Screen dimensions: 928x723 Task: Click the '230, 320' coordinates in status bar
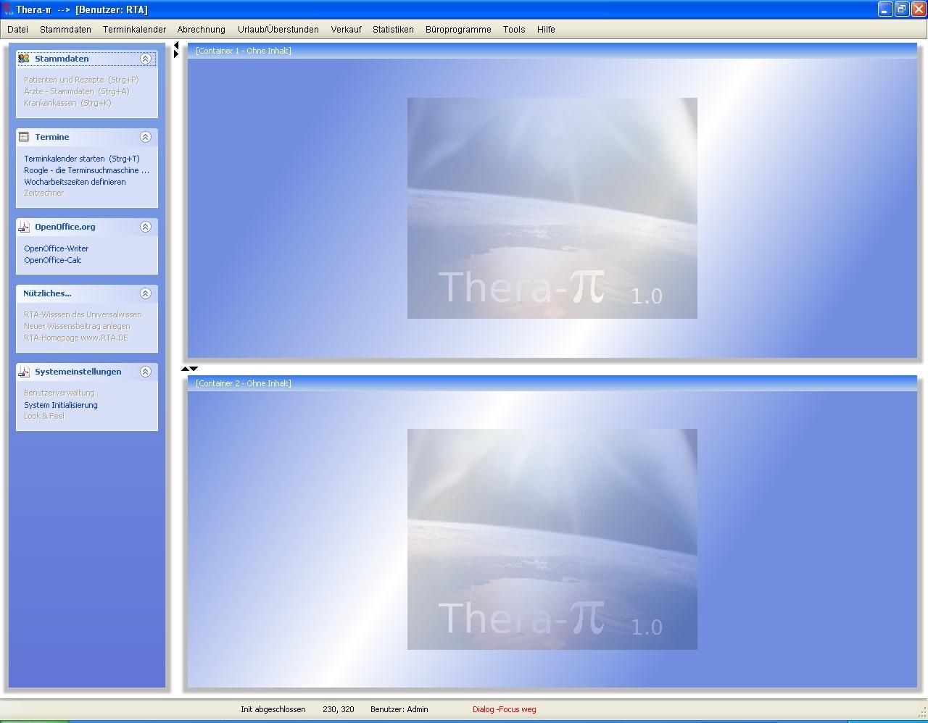[x=339, y=709]
